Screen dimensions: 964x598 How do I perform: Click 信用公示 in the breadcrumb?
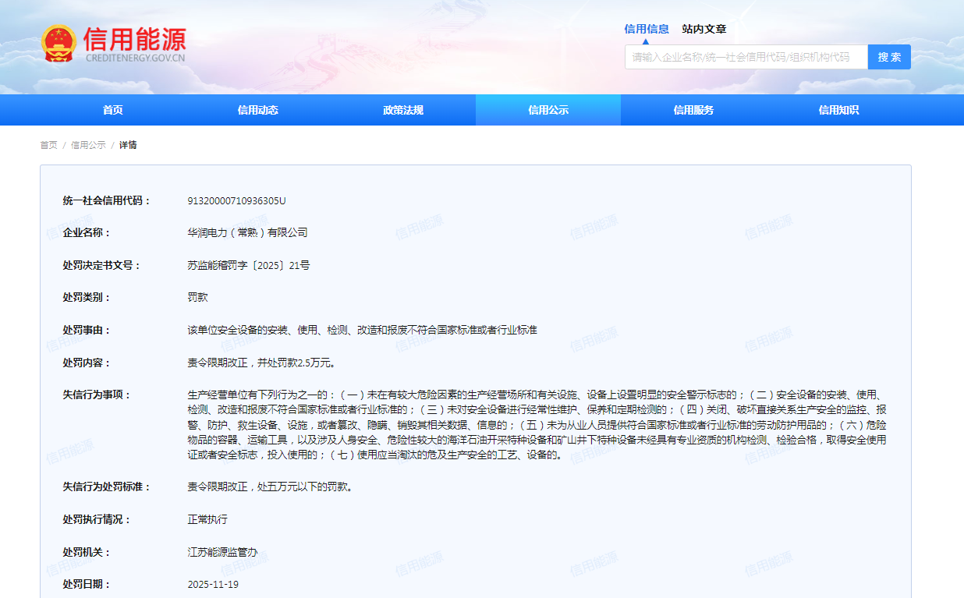pyautogui.click(x=88, y=145)
